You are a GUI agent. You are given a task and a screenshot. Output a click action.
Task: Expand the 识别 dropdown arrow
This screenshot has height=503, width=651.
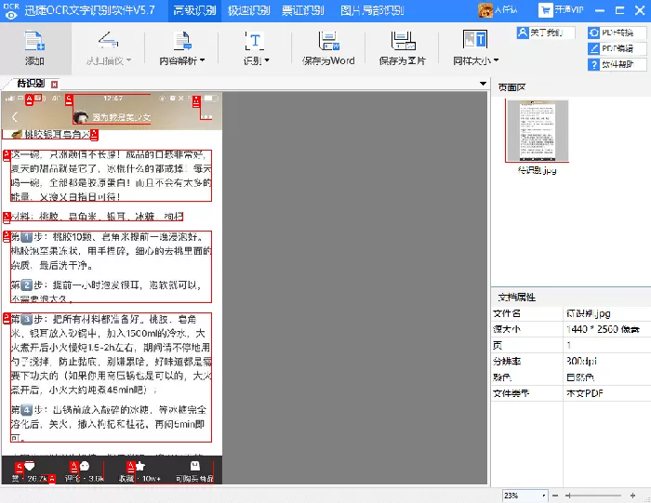coord(267,60)
